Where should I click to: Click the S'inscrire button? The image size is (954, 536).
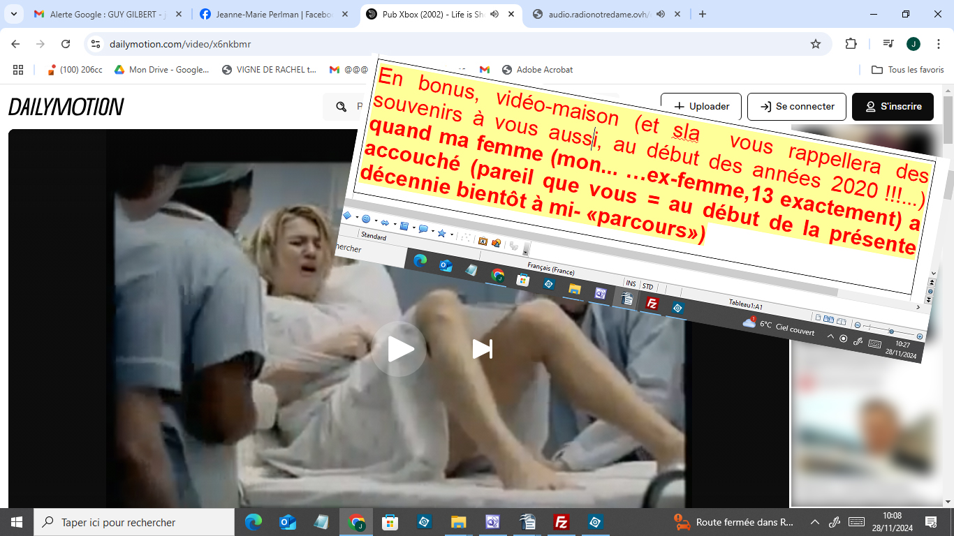tap(893, 107)
